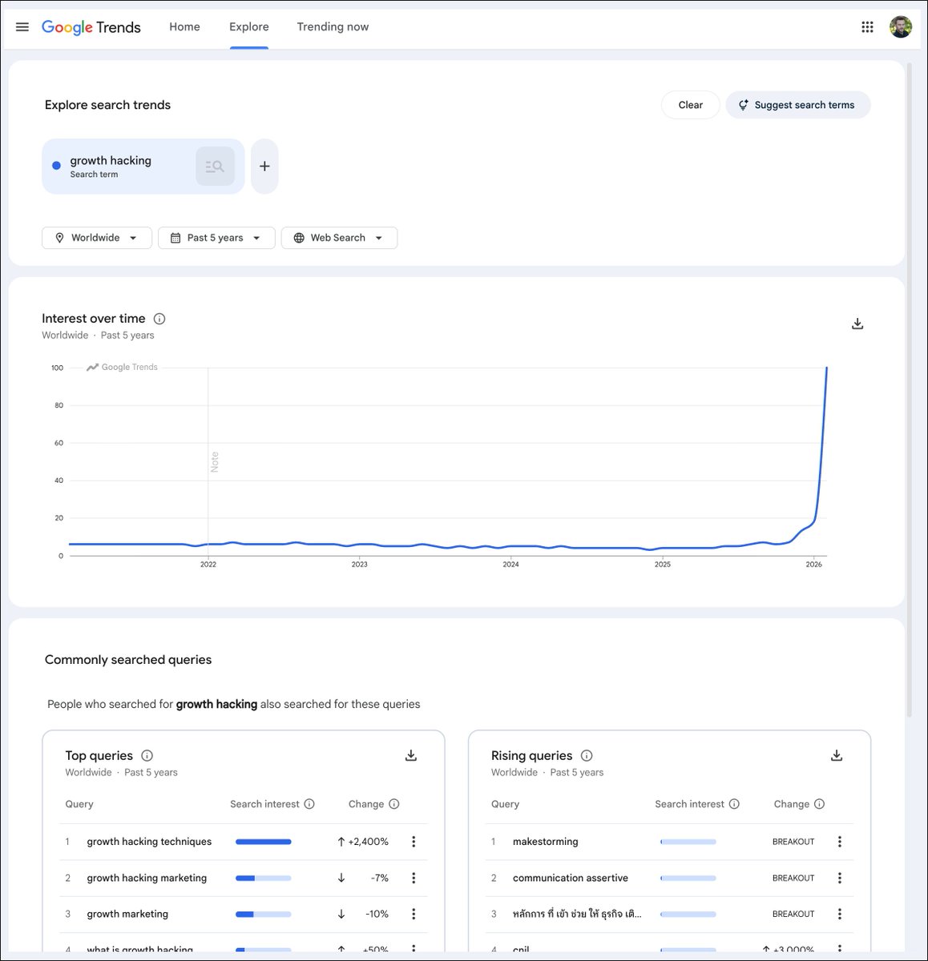
Task: Open more options for communication assertive
Action: [x=840, y=878]
